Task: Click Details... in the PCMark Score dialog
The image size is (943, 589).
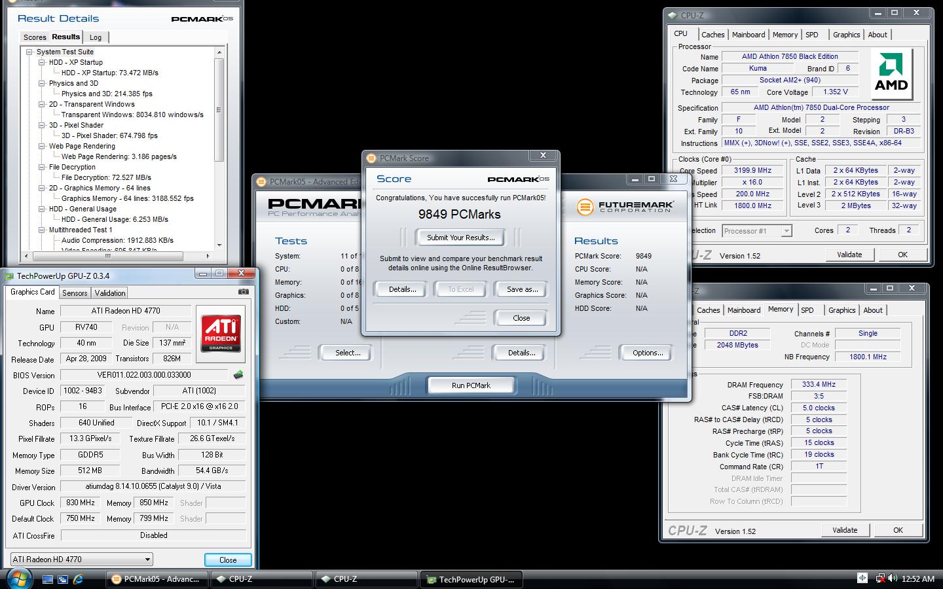Action: point(402,289)
